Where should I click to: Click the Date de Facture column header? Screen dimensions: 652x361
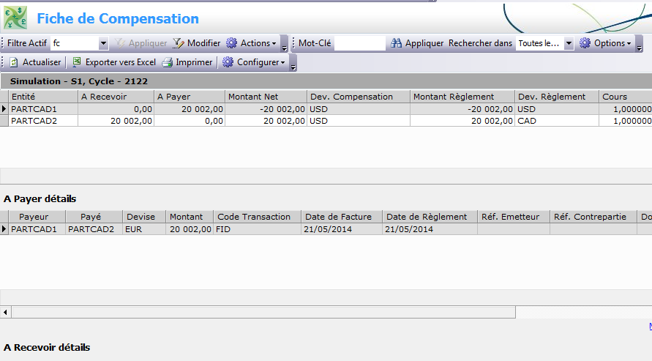click(x=341, y=217)
